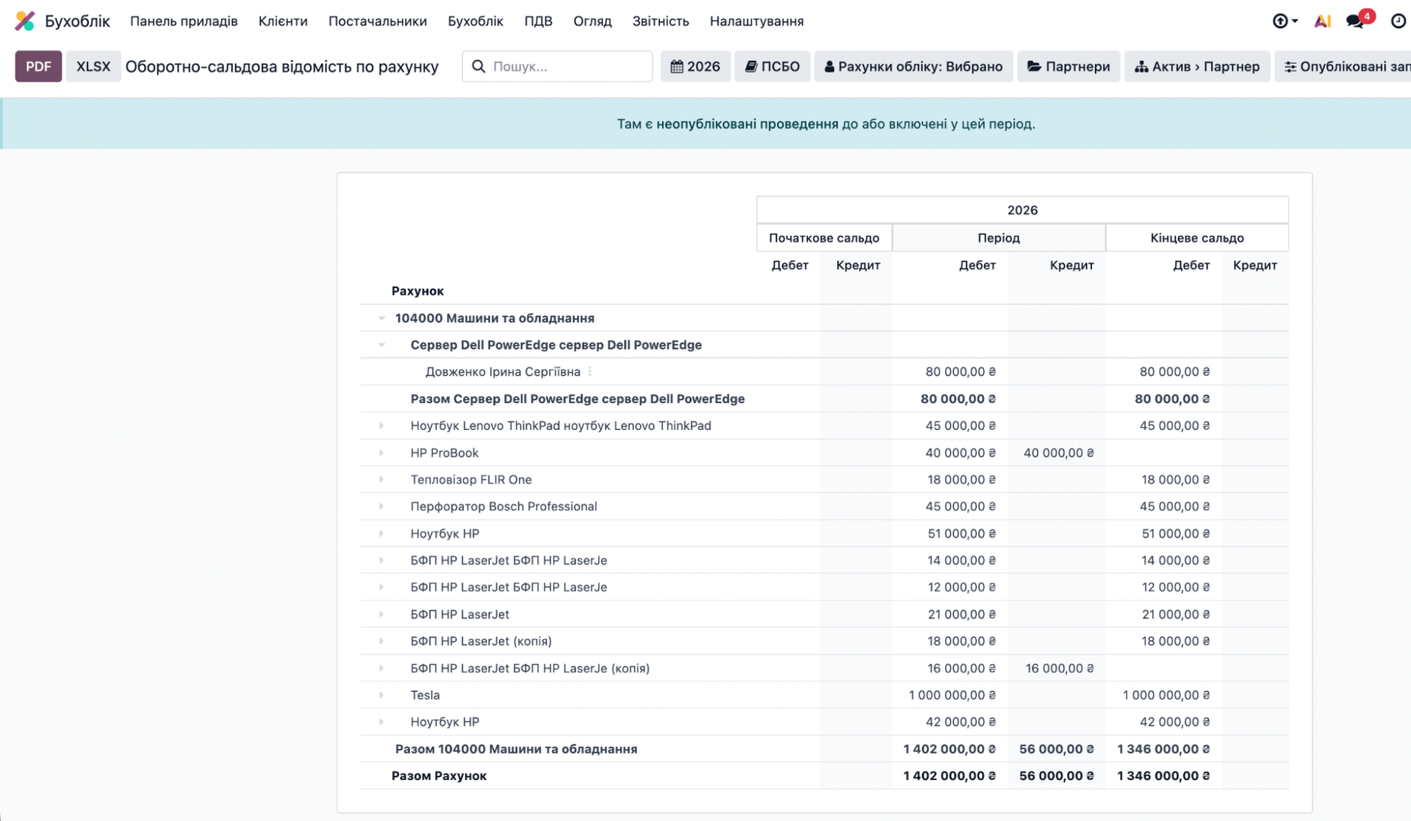Expand the HP ProBook row
The image size is (1411, 821).
(381, 453)
